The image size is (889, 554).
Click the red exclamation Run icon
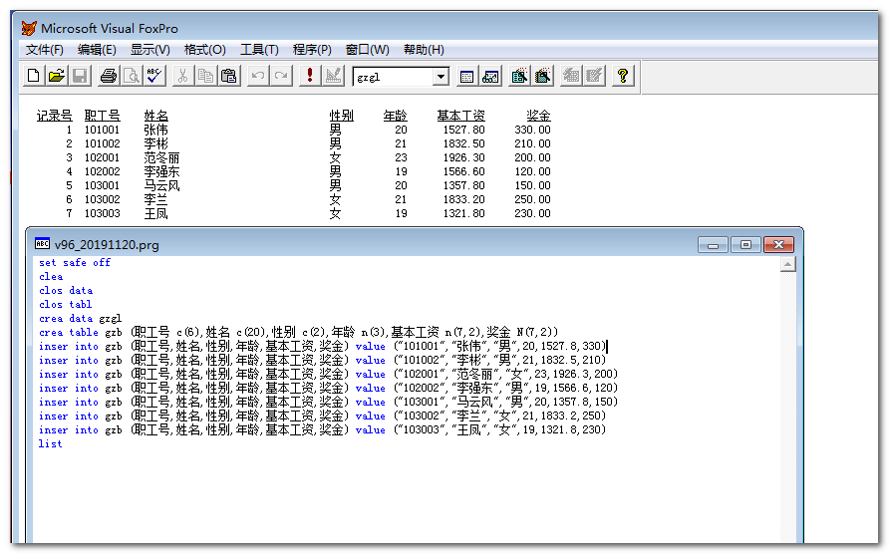pyautogui.click(x=310, y=76)
